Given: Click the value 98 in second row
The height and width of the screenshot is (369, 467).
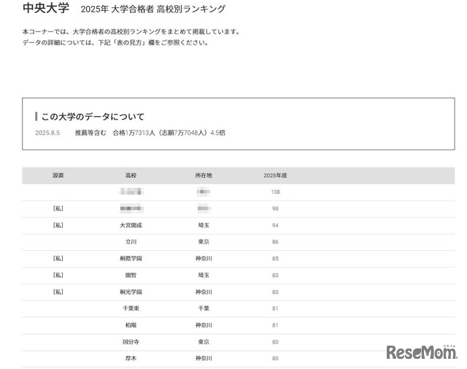Looking at the screenshot, I should tap(275, 209).
